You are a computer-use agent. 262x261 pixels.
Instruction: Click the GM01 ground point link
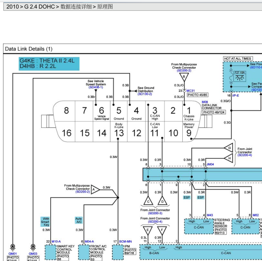coord(13,254)
